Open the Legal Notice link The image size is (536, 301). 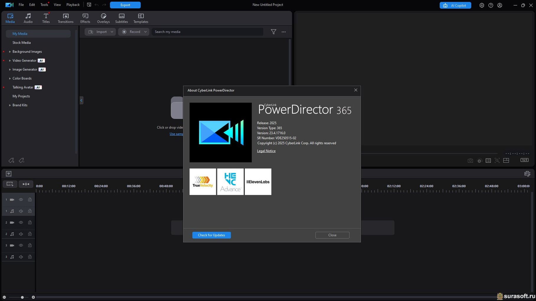point(266,151)
